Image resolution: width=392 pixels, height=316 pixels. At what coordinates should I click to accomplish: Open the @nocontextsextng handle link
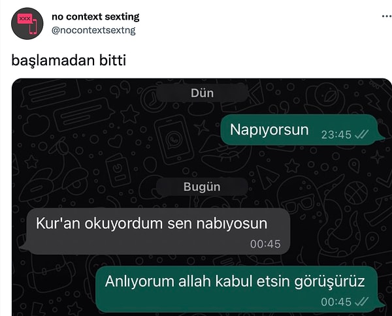pos(93,30)
